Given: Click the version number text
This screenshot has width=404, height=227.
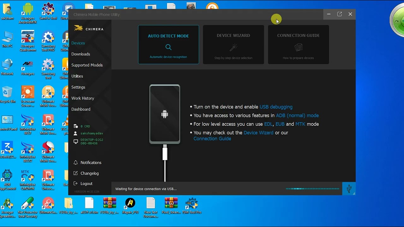Looking at the screenshot, I should coord(86,191).
